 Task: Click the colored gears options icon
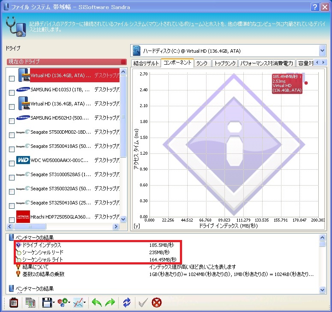[63, 303]
